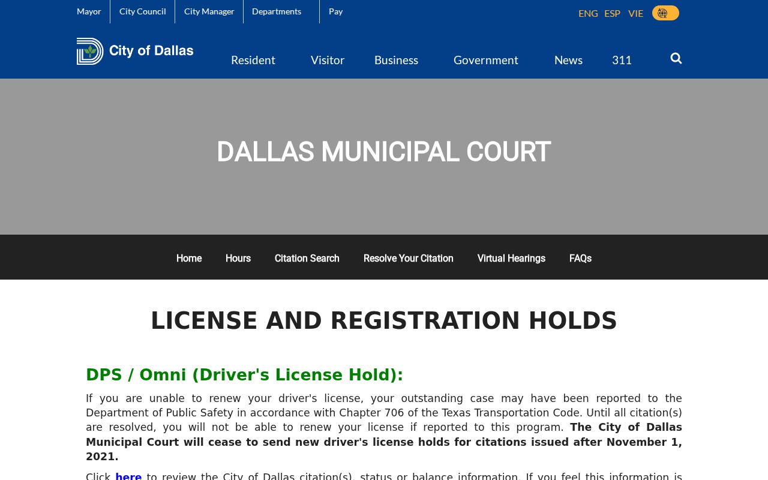Open the FAQs tab
The height and width of the screenshot is (480, 768).
580,259
